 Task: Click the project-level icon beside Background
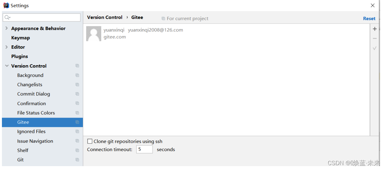coord(77,75)
